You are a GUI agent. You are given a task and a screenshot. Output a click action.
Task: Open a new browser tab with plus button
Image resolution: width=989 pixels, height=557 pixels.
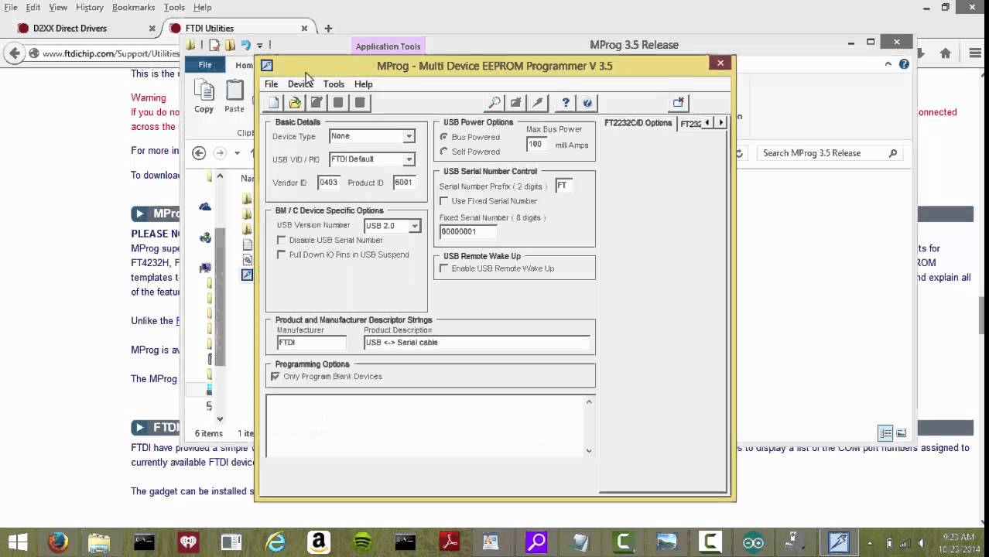328,29
